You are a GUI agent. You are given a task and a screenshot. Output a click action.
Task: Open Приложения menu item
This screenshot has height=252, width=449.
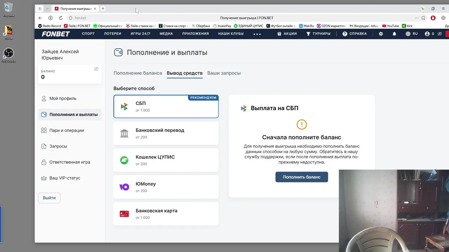coord(195,34)
